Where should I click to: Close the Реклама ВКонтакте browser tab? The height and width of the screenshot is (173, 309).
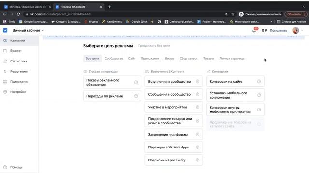pyautogui.click(x=101, y=7)
